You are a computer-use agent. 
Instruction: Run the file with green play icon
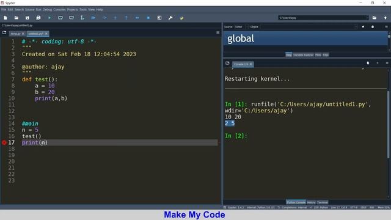49,18
